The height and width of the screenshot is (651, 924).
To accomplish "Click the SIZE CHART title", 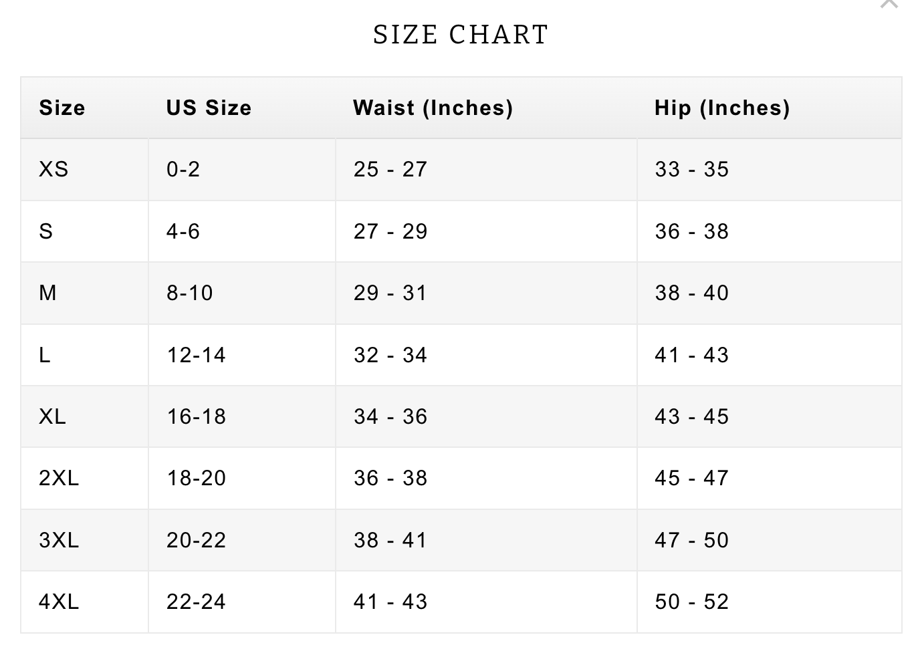I will (461, 35).
